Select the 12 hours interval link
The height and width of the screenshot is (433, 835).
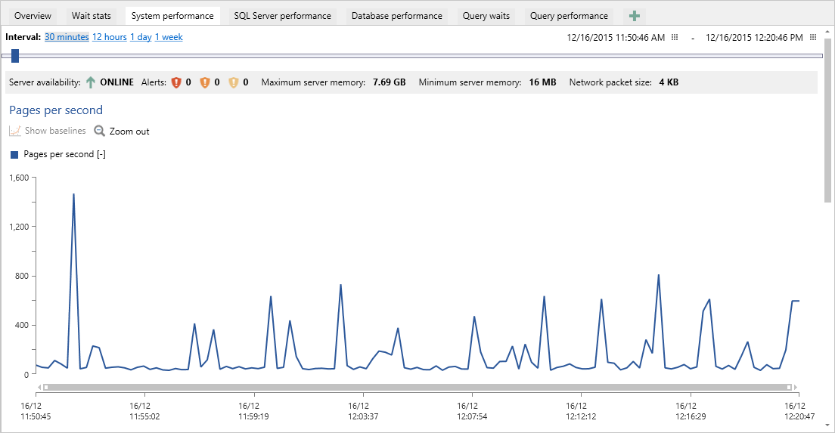[x=109, y=37]
